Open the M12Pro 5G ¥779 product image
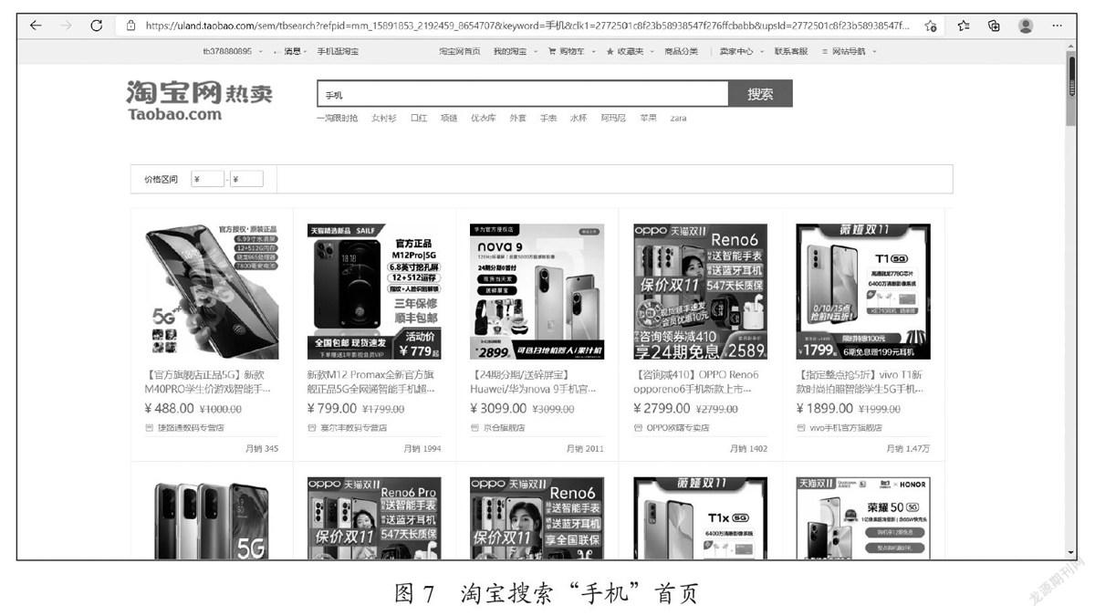 pos(374,291)
